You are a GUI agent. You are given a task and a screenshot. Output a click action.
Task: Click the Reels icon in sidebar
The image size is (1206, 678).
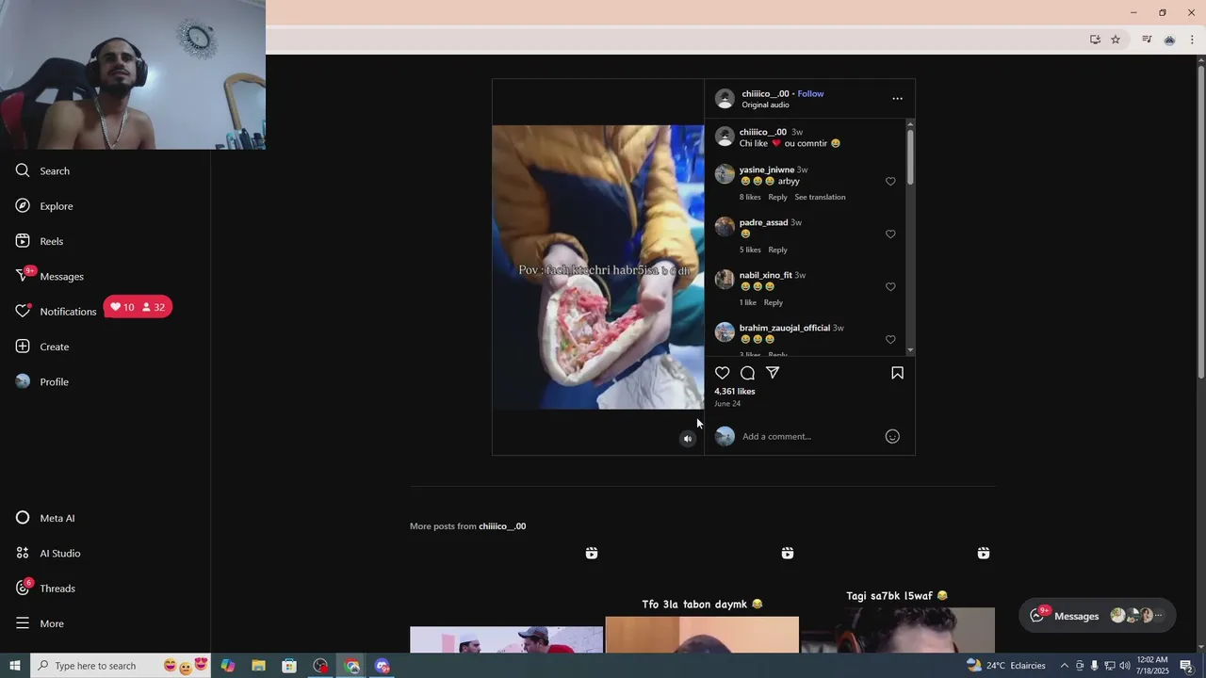[23, 241]
